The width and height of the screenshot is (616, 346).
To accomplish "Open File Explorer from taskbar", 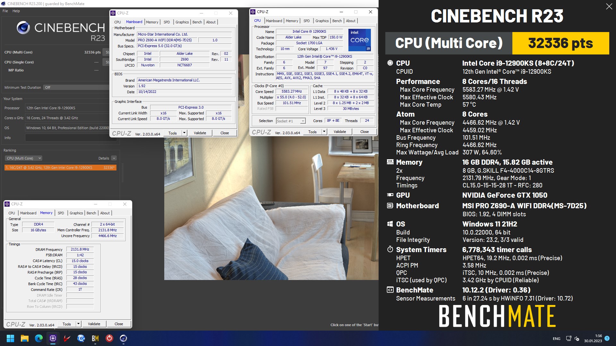I will coord(25,338).
